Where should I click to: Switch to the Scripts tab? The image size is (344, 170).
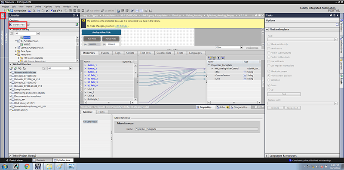tap(130, 53)
